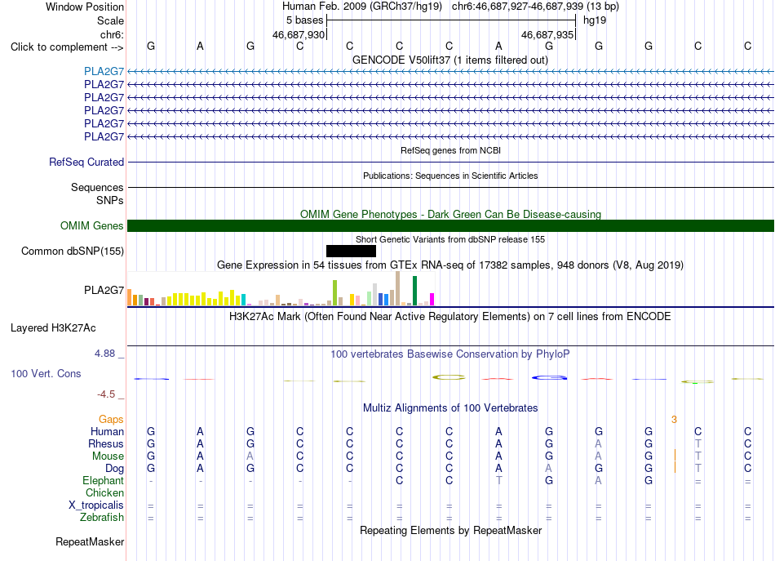Image resolution: width=775 pixels, height=561 pixels.
Task: Click the Layered H3K27Ac track label
Action: 53,328
